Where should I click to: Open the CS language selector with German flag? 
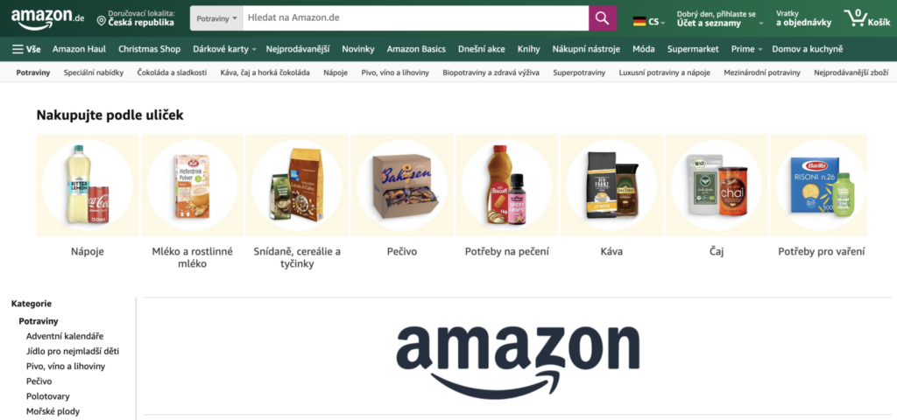(649, 22)
